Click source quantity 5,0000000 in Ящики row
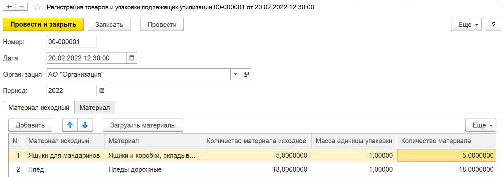 point(257,155)
